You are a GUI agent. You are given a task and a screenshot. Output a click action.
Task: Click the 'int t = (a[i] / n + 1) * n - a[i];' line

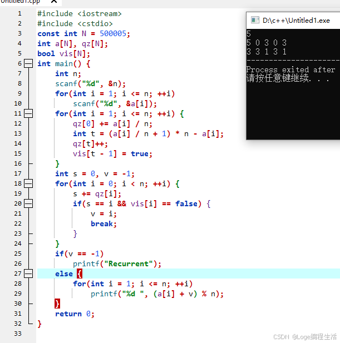(x=148, y=133)
